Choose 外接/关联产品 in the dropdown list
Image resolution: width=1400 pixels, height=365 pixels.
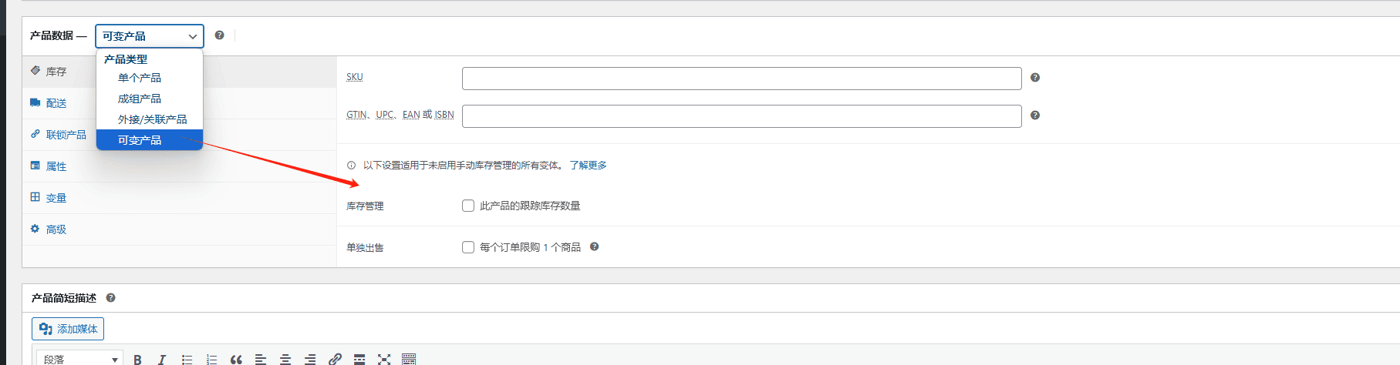point(152,119)
